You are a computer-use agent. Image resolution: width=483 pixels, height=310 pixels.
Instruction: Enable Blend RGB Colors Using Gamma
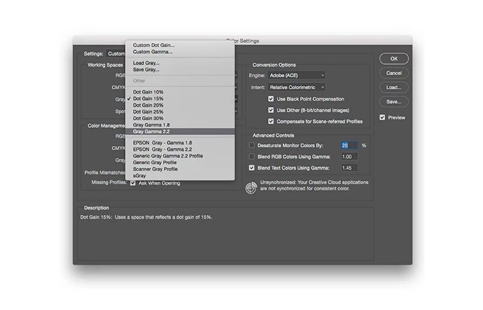click(252, 156)
